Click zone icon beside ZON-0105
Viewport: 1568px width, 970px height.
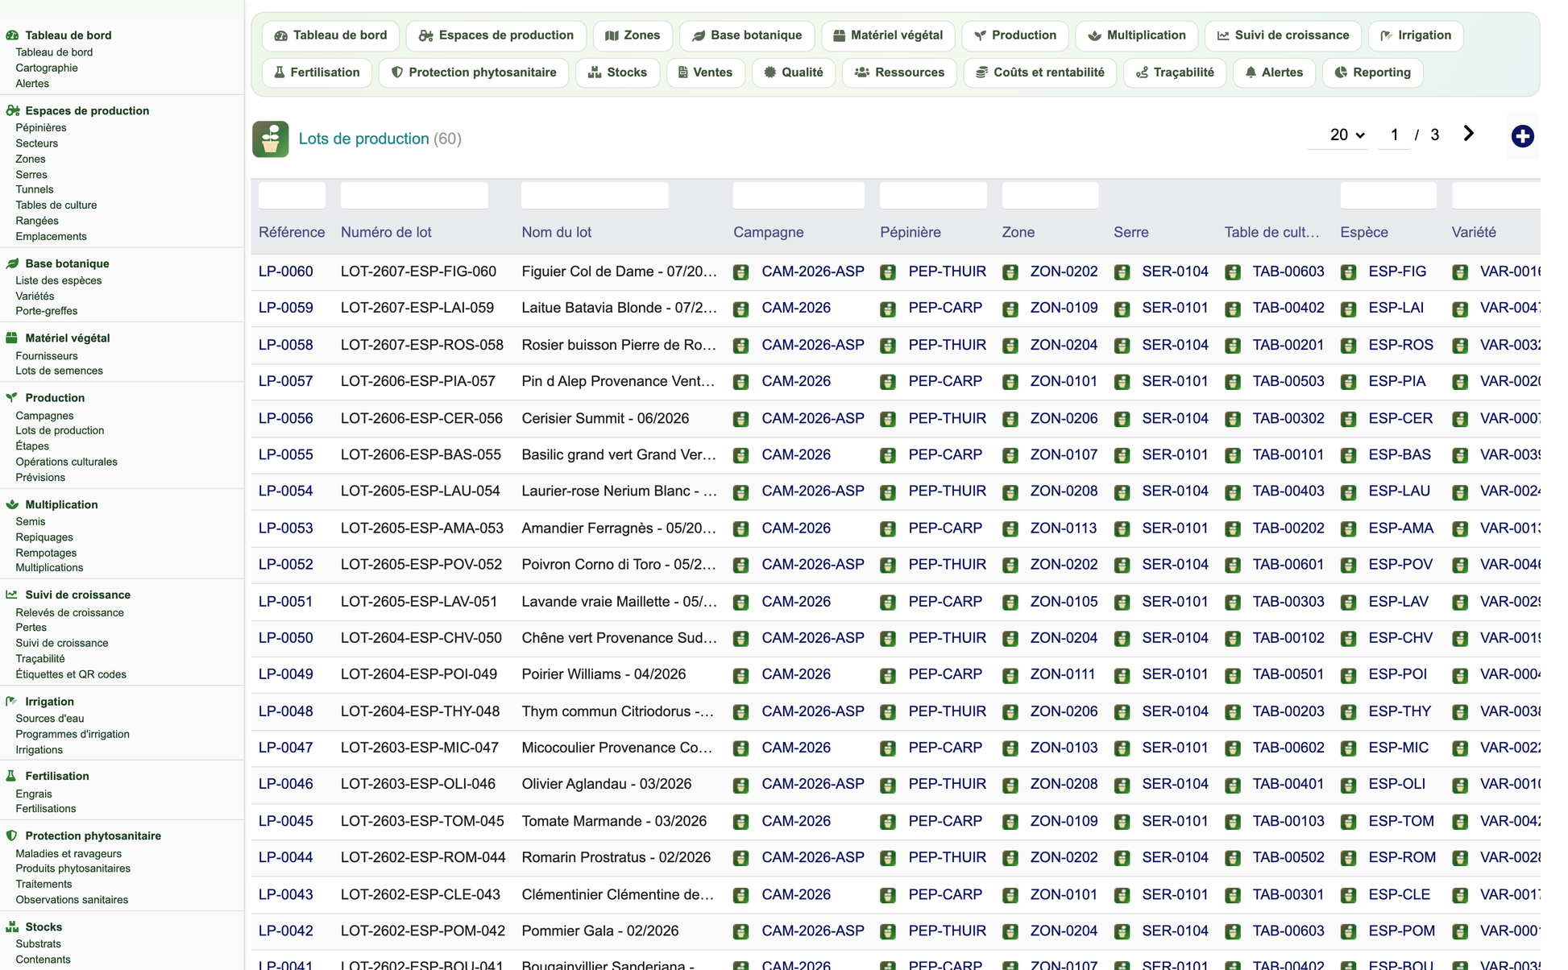point(1010,602)
